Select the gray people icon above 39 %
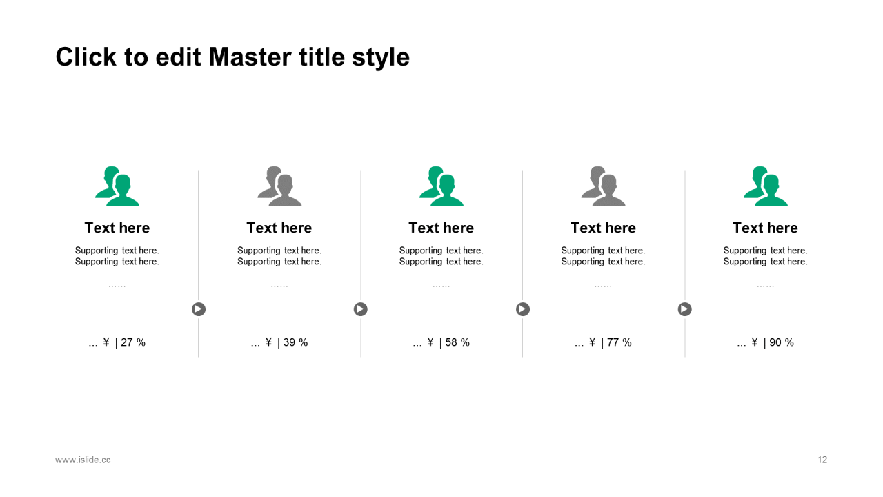883x497 pixels. coord(279,186)
